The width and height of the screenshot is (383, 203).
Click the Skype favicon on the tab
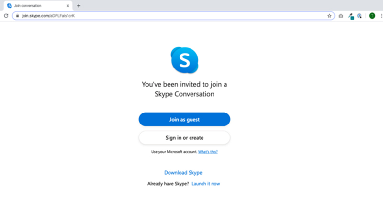pos(10,6)
